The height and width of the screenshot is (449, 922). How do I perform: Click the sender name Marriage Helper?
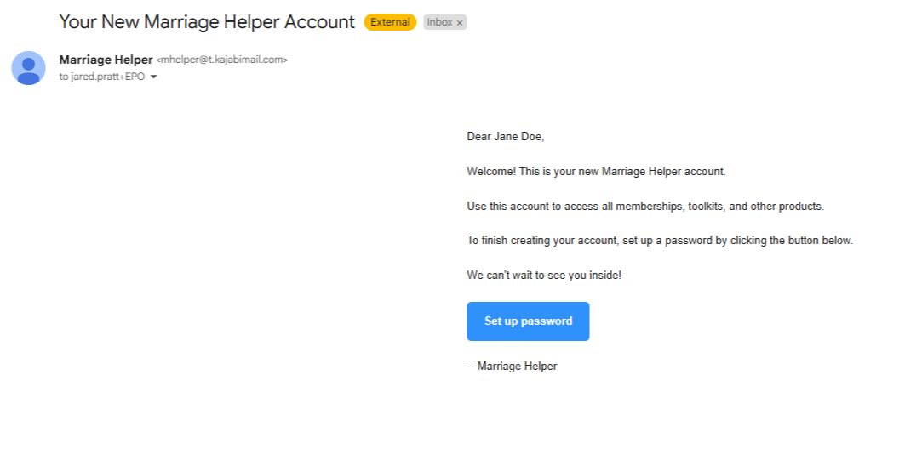click(106, 60)
